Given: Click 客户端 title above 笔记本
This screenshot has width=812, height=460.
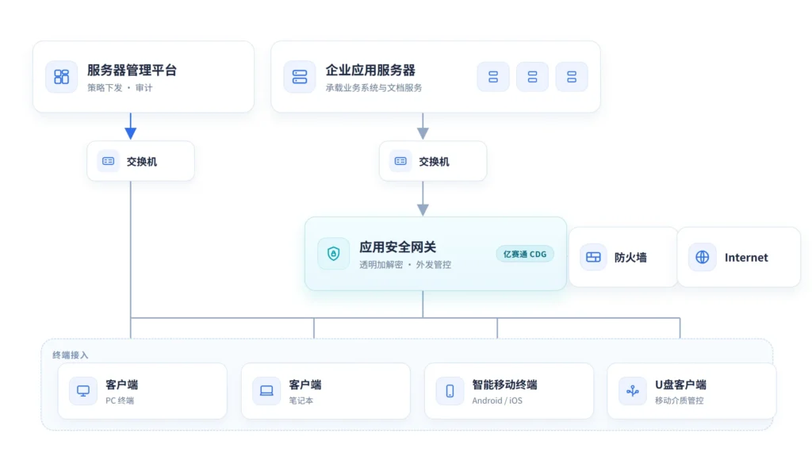Looking at the screenshot, I should pyautogui.click(x=305, y=385).
